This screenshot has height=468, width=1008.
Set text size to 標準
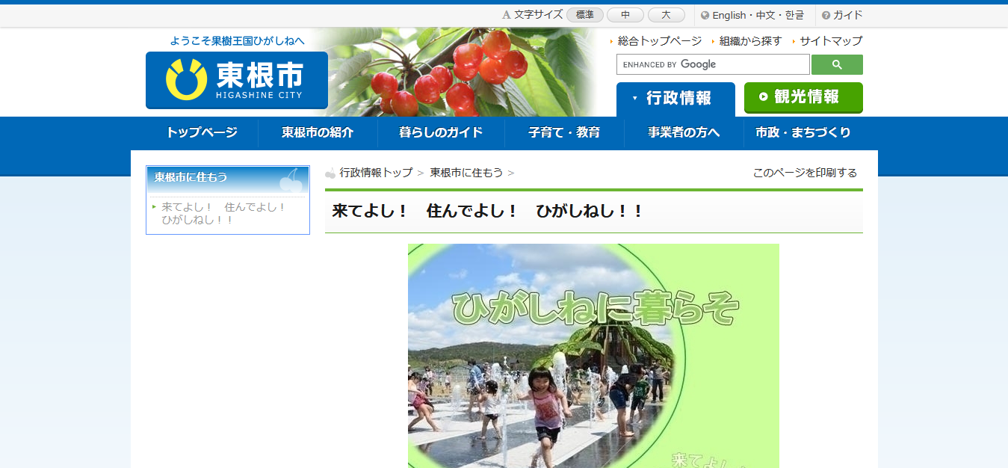(585, 15)
